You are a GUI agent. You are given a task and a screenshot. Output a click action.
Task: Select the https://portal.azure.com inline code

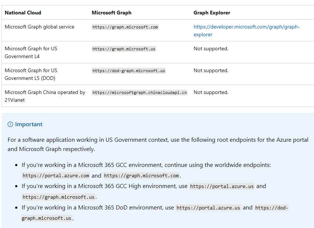[x=55, y=175]
